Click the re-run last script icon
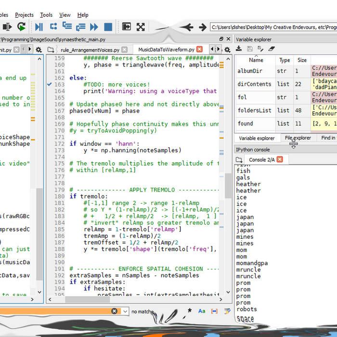The height and width of the screenshot is (337, 337). tap(21, 27)
